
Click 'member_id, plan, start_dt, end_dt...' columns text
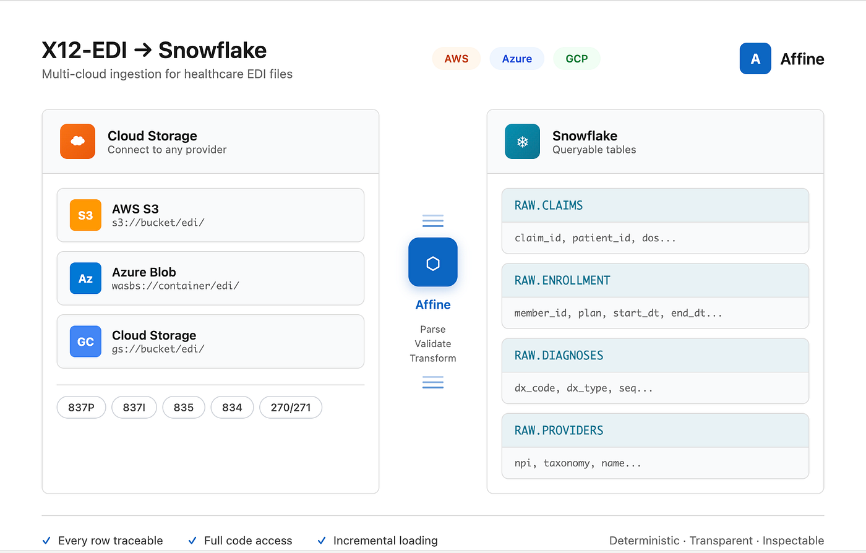tap(619, 313)
